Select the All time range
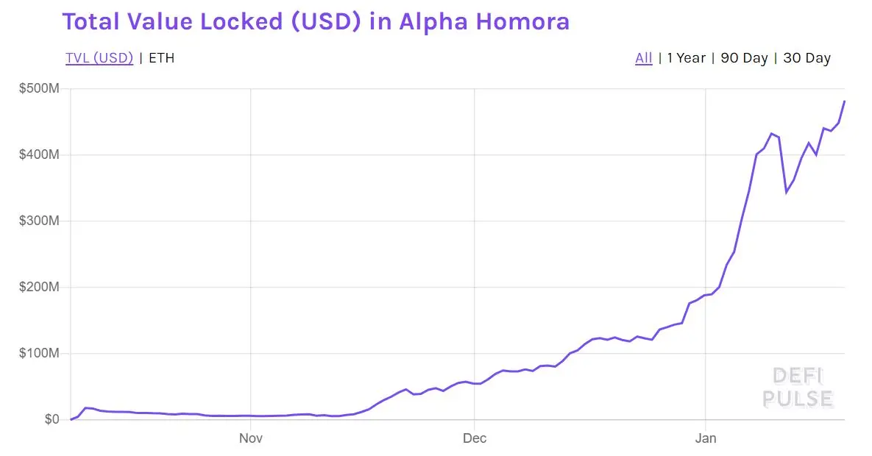 point(643,58)
